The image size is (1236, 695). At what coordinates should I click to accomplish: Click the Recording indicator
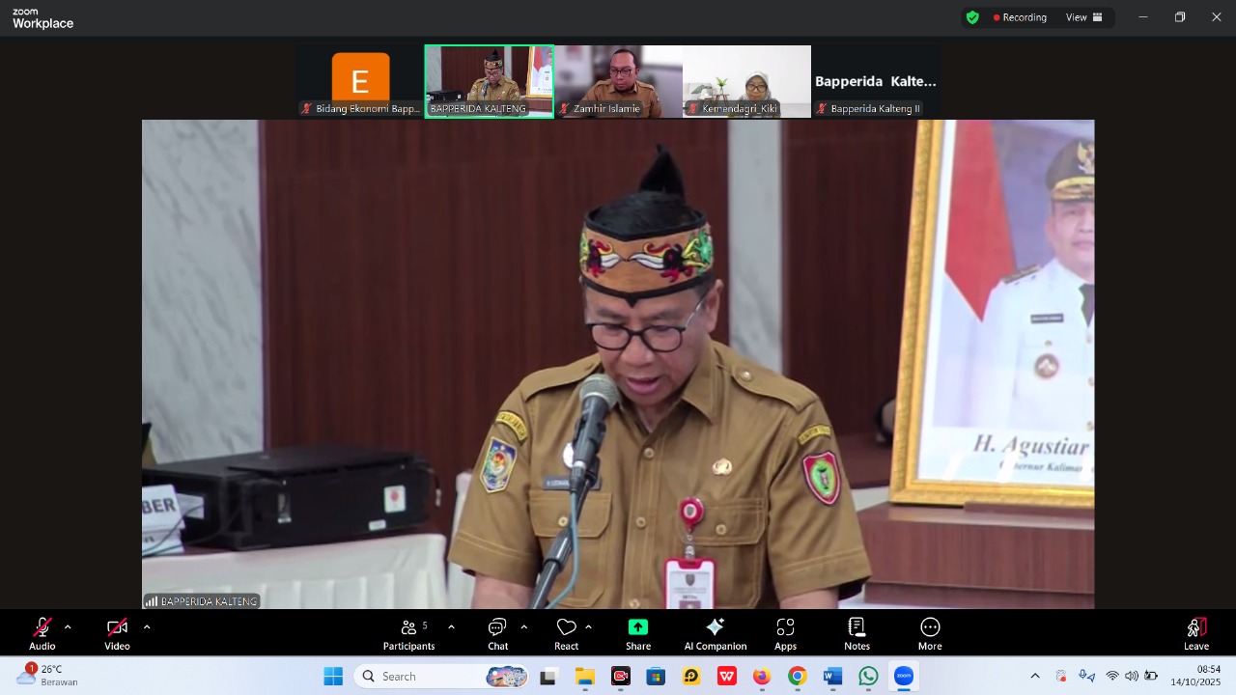pyautogui.click(x=1020, y=17)
